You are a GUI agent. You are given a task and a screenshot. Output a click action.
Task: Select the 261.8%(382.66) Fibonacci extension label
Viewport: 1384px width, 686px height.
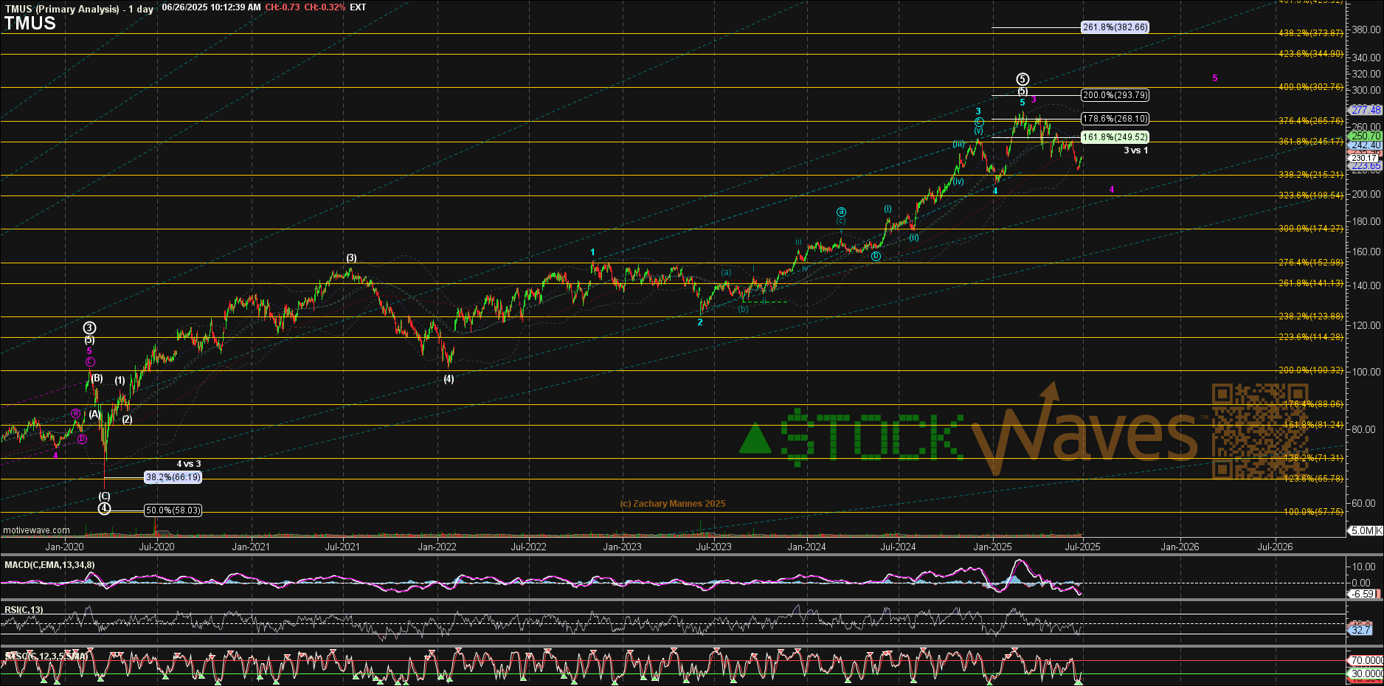1115,27
